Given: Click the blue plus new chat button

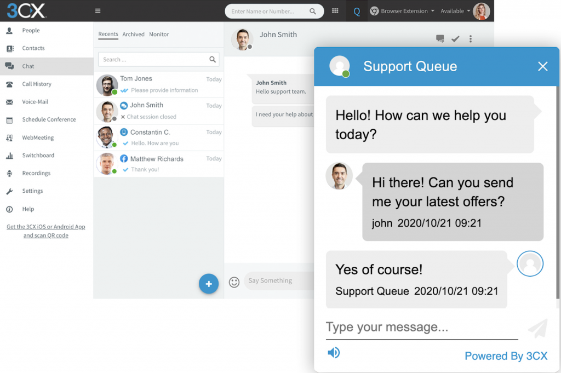Looking at the screenshot, I should pos(209,284).
